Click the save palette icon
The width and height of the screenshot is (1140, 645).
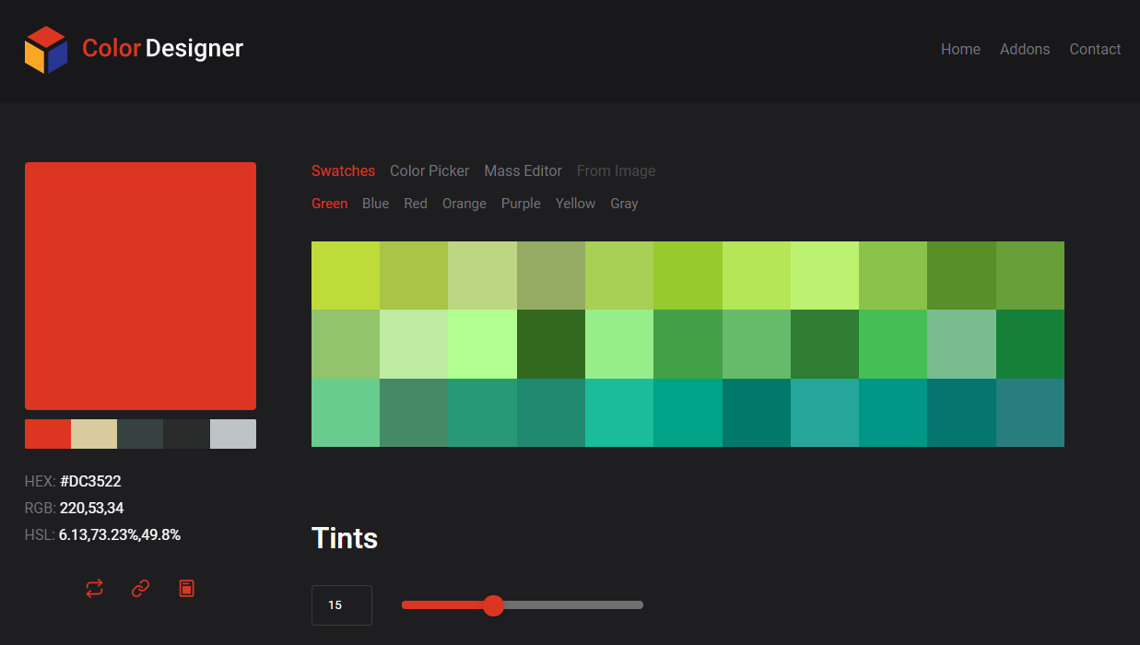186,588
